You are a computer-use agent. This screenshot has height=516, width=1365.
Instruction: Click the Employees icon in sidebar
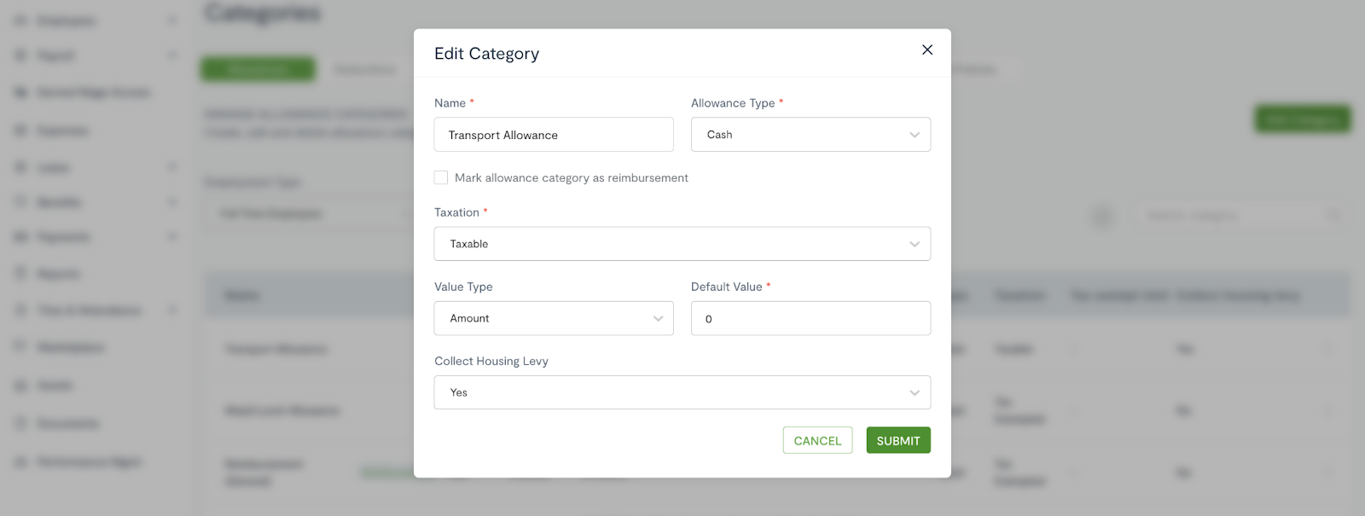coord(20,20)
